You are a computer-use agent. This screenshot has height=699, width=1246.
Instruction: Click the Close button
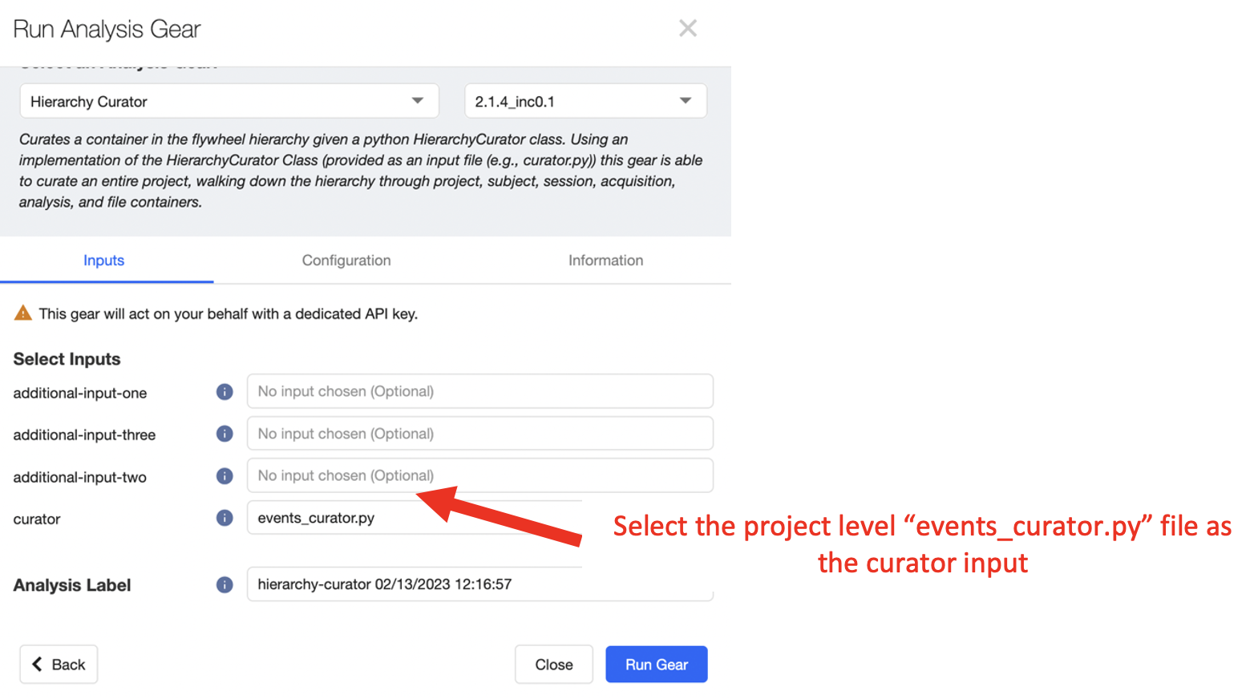[554, 665]
